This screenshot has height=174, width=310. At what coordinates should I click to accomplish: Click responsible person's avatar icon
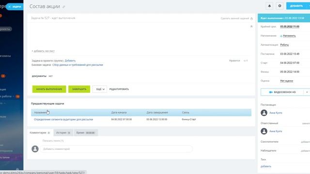(264, 131)
